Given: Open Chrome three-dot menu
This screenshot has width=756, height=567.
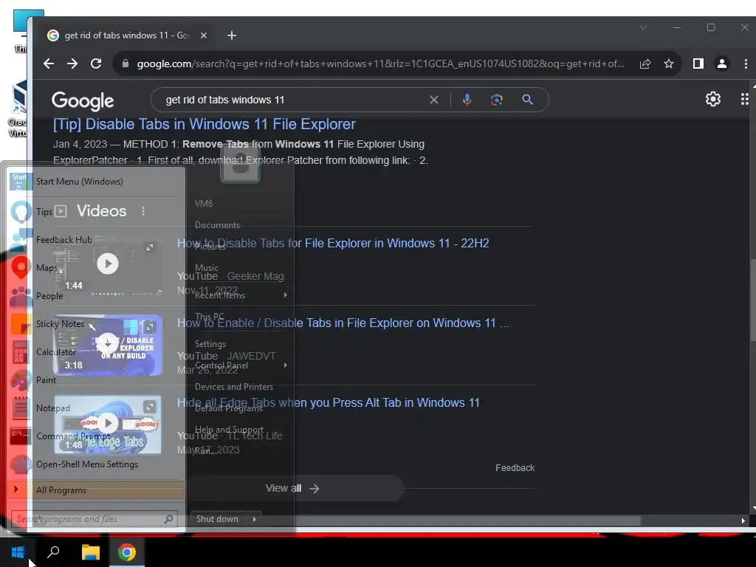Looking at the screenshot, I should [746, 63].
